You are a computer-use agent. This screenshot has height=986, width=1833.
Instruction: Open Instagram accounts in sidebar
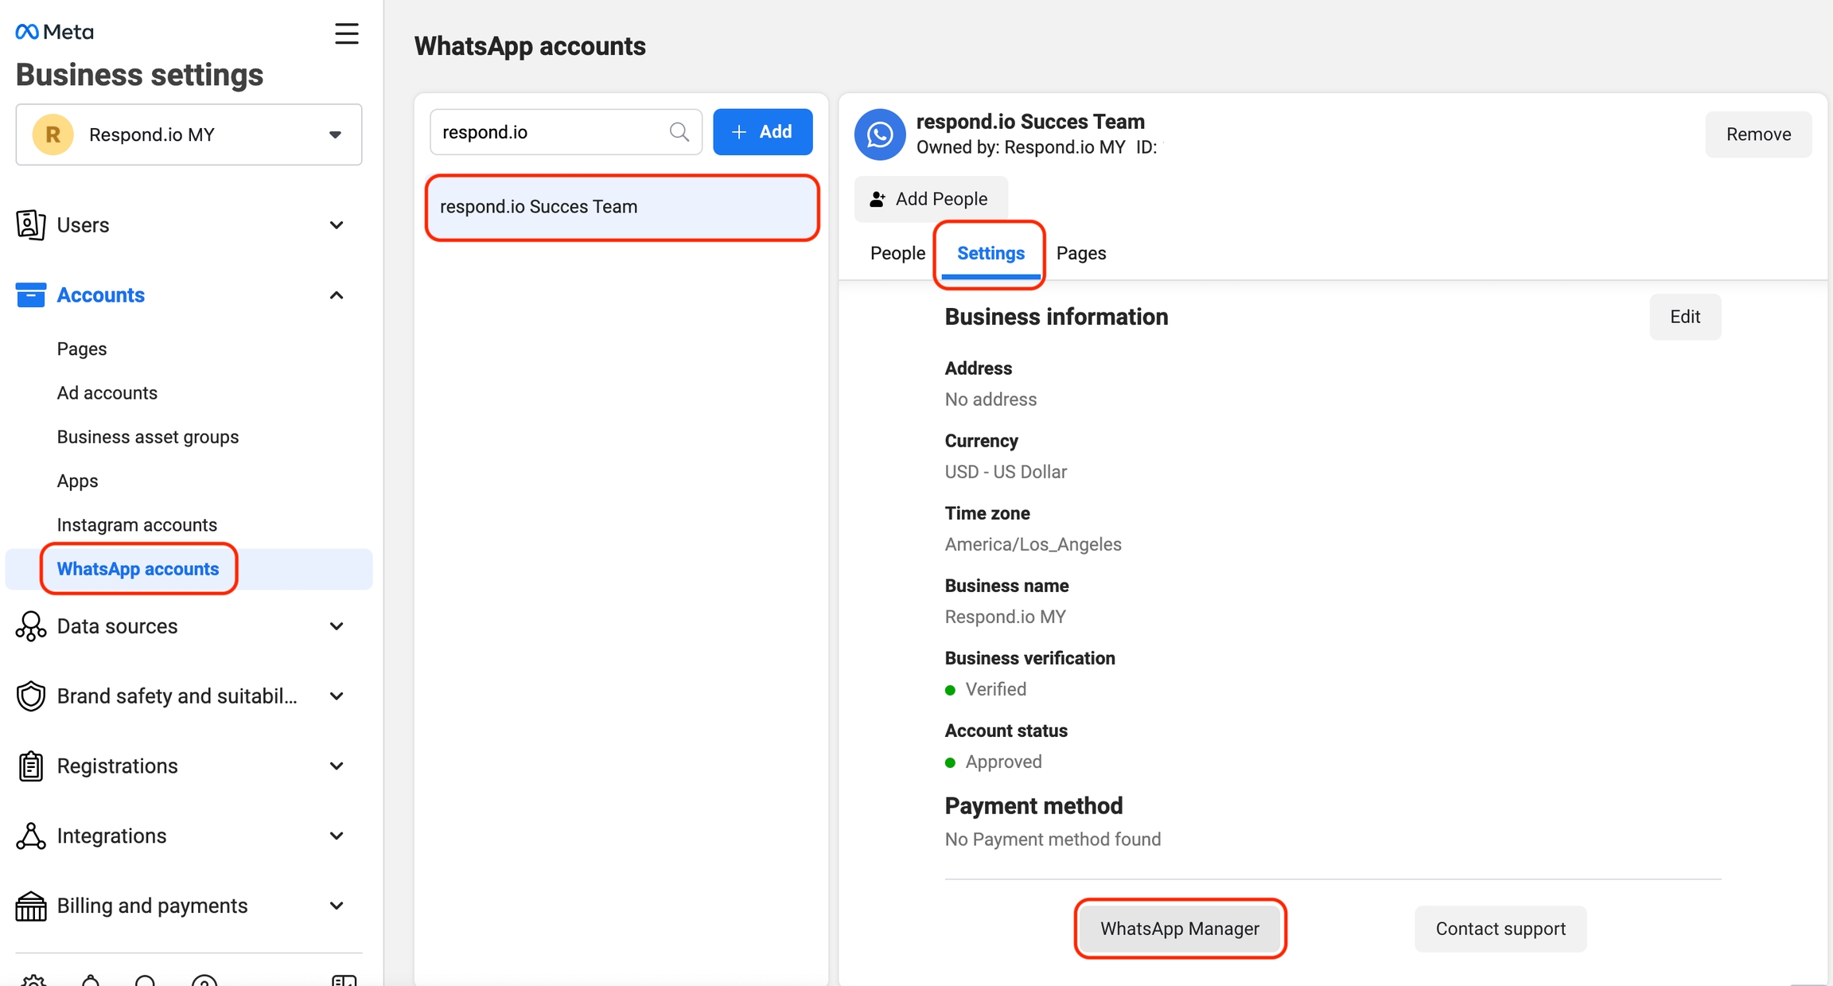coord(137,524)
